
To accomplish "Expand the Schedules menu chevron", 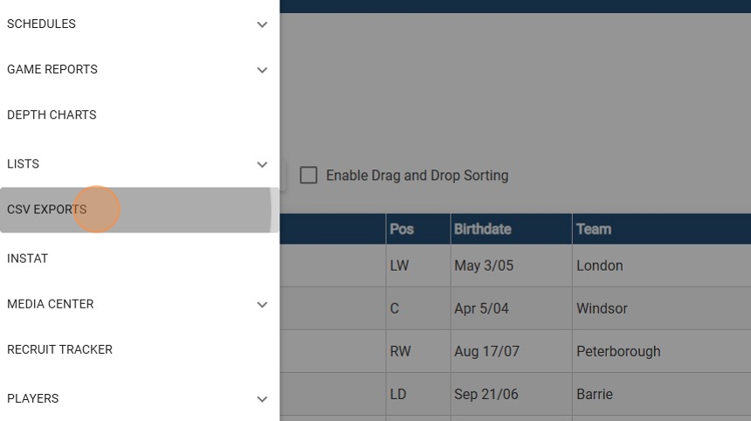I will 262,24.
